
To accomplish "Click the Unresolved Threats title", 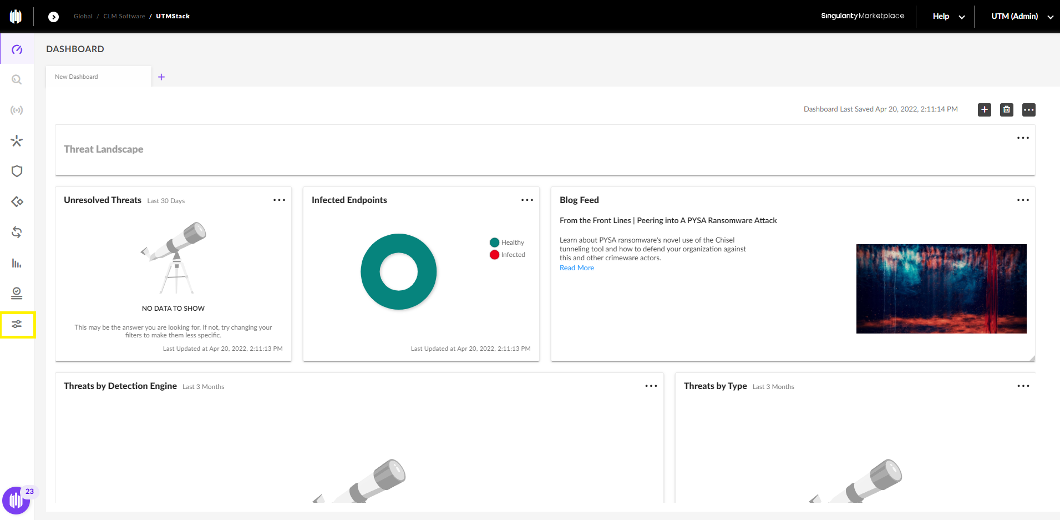I will tap(103, 200).
